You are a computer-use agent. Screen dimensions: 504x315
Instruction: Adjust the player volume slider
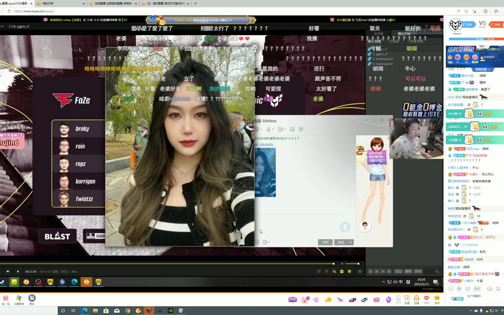coord(353,264)
